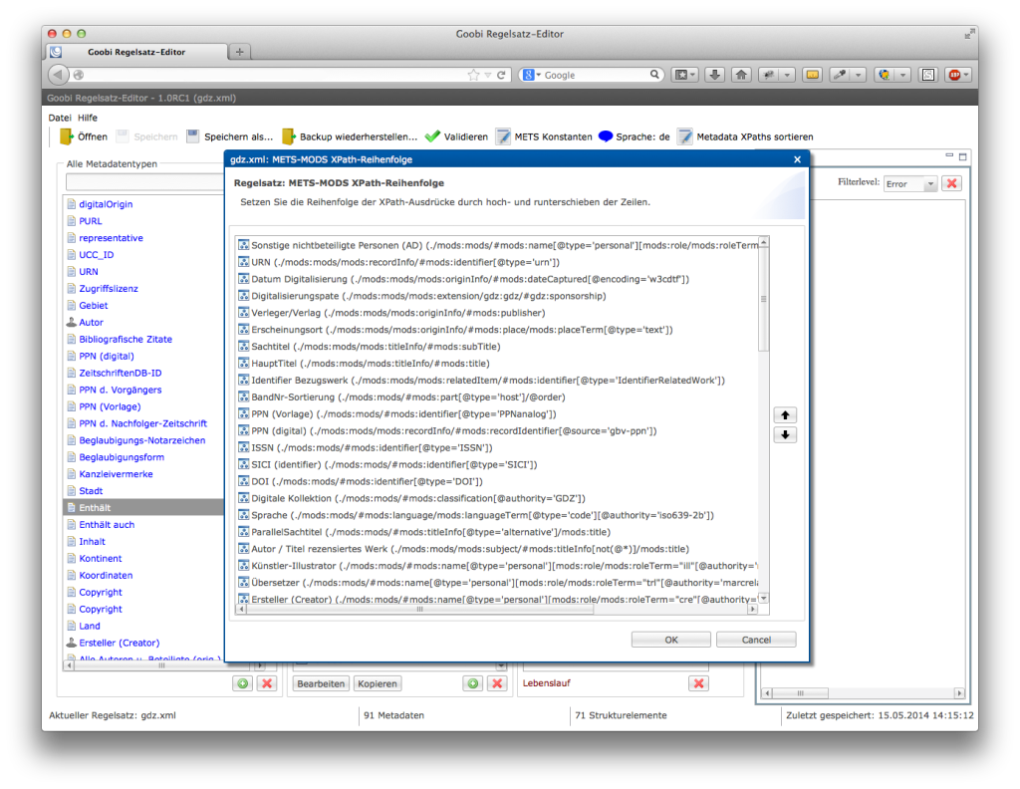This screenshot has height=789, width=1020.
Task: Click the magnifier in the Google search box
Action: coord(654,75)
